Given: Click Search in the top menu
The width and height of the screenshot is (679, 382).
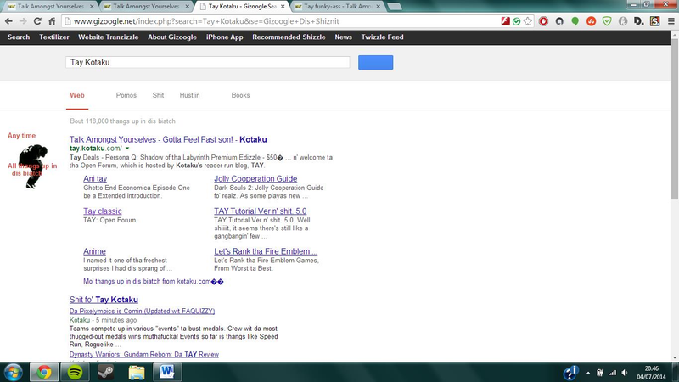Looking at the screenshot, I should 19,37.
